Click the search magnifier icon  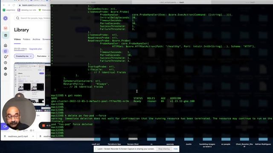coord(17,18)
